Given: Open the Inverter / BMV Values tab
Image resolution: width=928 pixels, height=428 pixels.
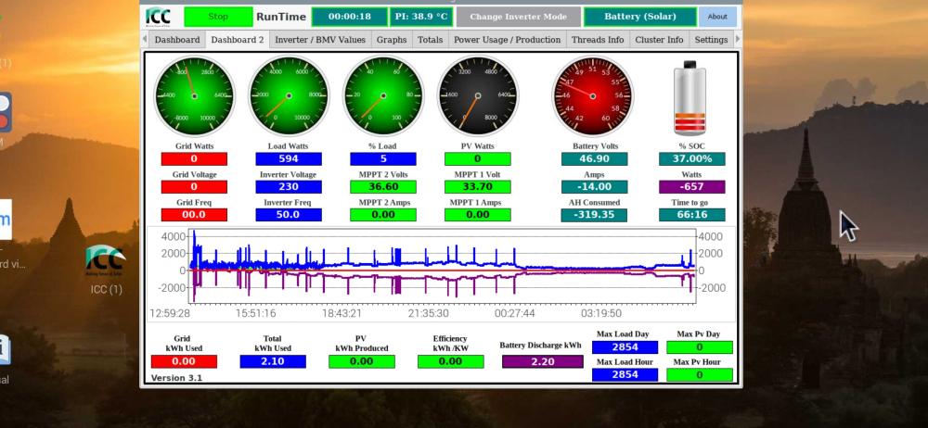Looking at the screenshot, I should [x=320, y=40].
